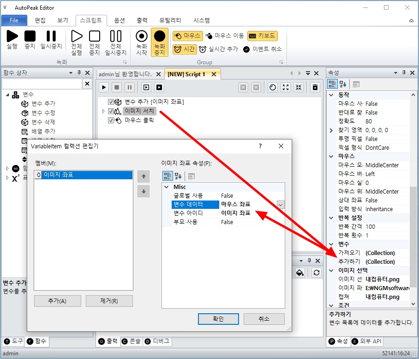Screen dimensions: 419x359
Task: Expand the 찾기 영역 property
Action: [x=331, y=130]
